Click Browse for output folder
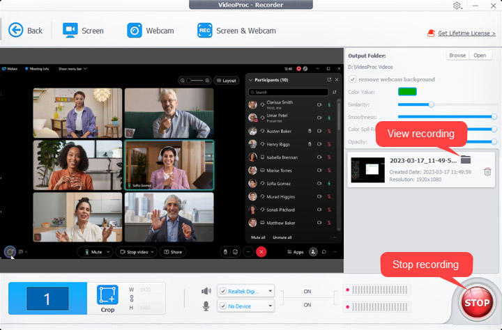This screenshot has height=330, width=502. 457,55
